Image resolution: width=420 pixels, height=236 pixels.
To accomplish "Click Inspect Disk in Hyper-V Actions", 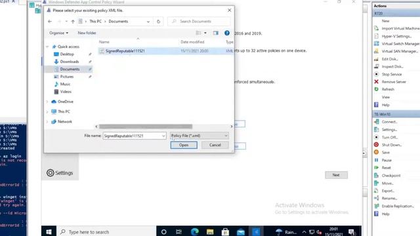I will pos(392,66).
